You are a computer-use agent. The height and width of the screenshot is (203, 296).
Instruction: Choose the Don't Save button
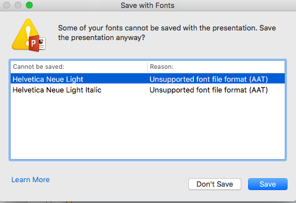click(x=215, y=184)
